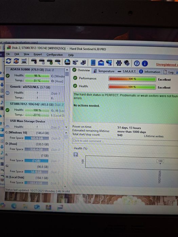Open the Help menu

pos(71,55)
